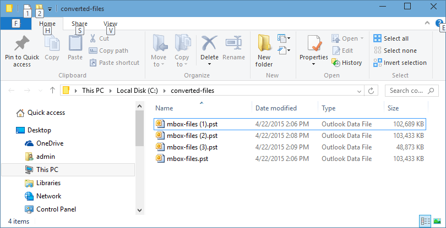
Task: Refresh the converted-files folder view
Action: tap(372, 90)
